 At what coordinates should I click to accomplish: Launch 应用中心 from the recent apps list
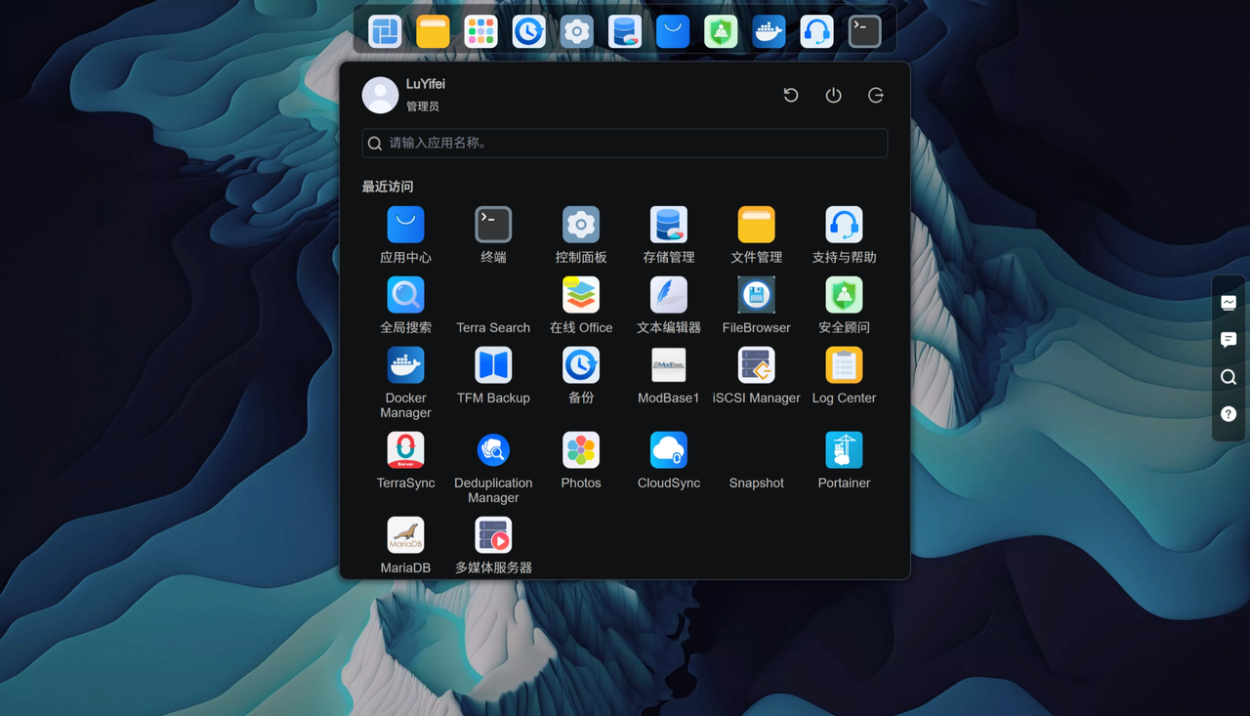[x=405, y=225]
